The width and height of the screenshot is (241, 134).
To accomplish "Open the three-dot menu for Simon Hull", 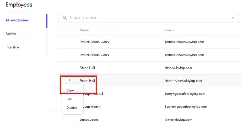I will [x=69, y=80].
